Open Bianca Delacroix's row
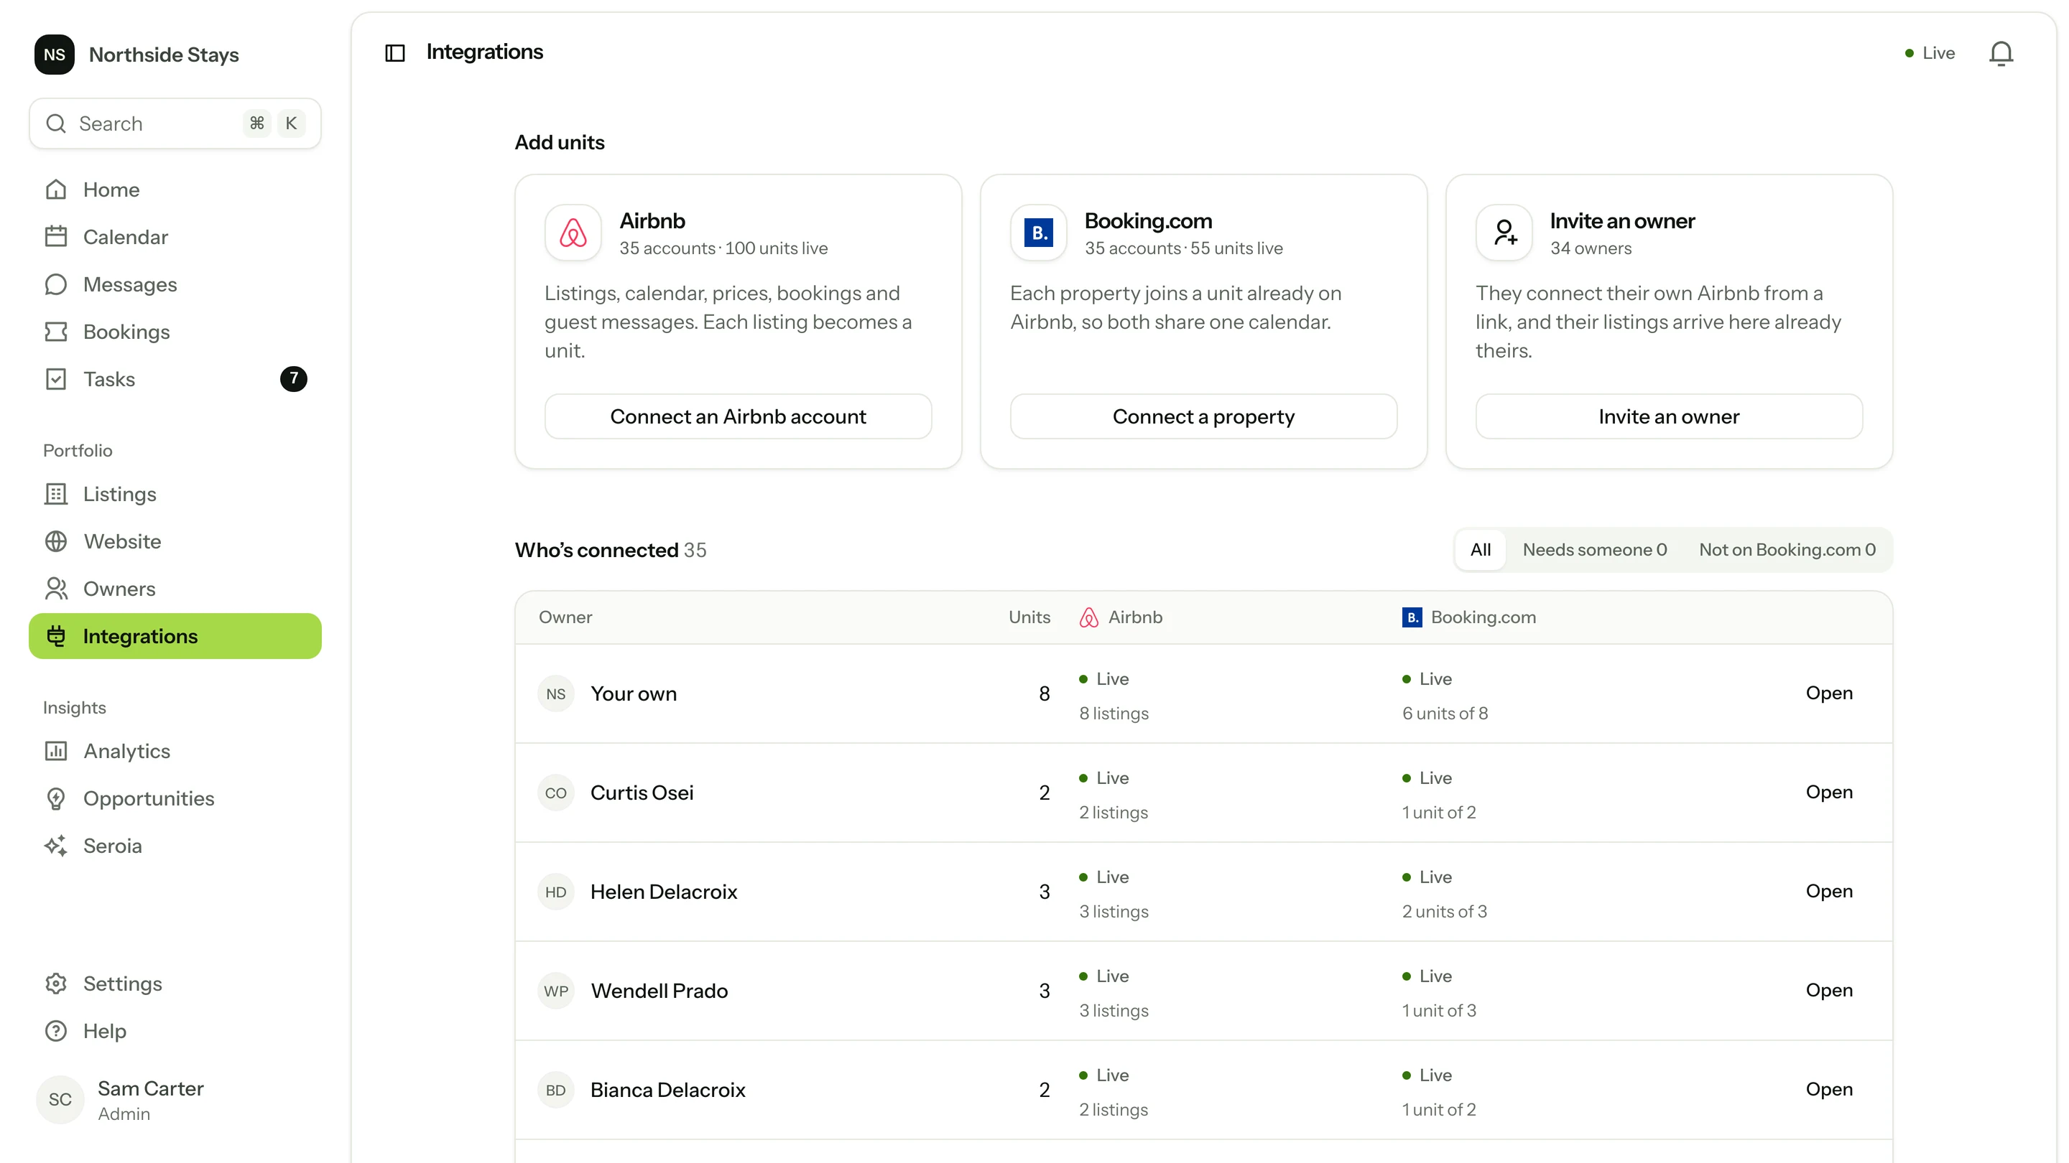Screen dimensions: 2069x1163 tap(1829, 1089)
